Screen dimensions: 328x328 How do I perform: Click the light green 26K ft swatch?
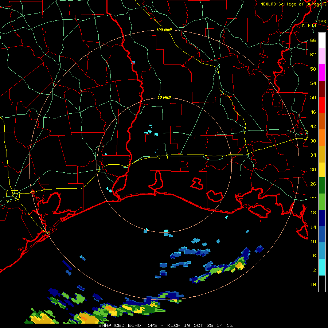322,202
